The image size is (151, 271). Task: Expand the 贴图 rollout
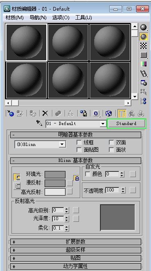pyautogui.click(x=76, y=258)
